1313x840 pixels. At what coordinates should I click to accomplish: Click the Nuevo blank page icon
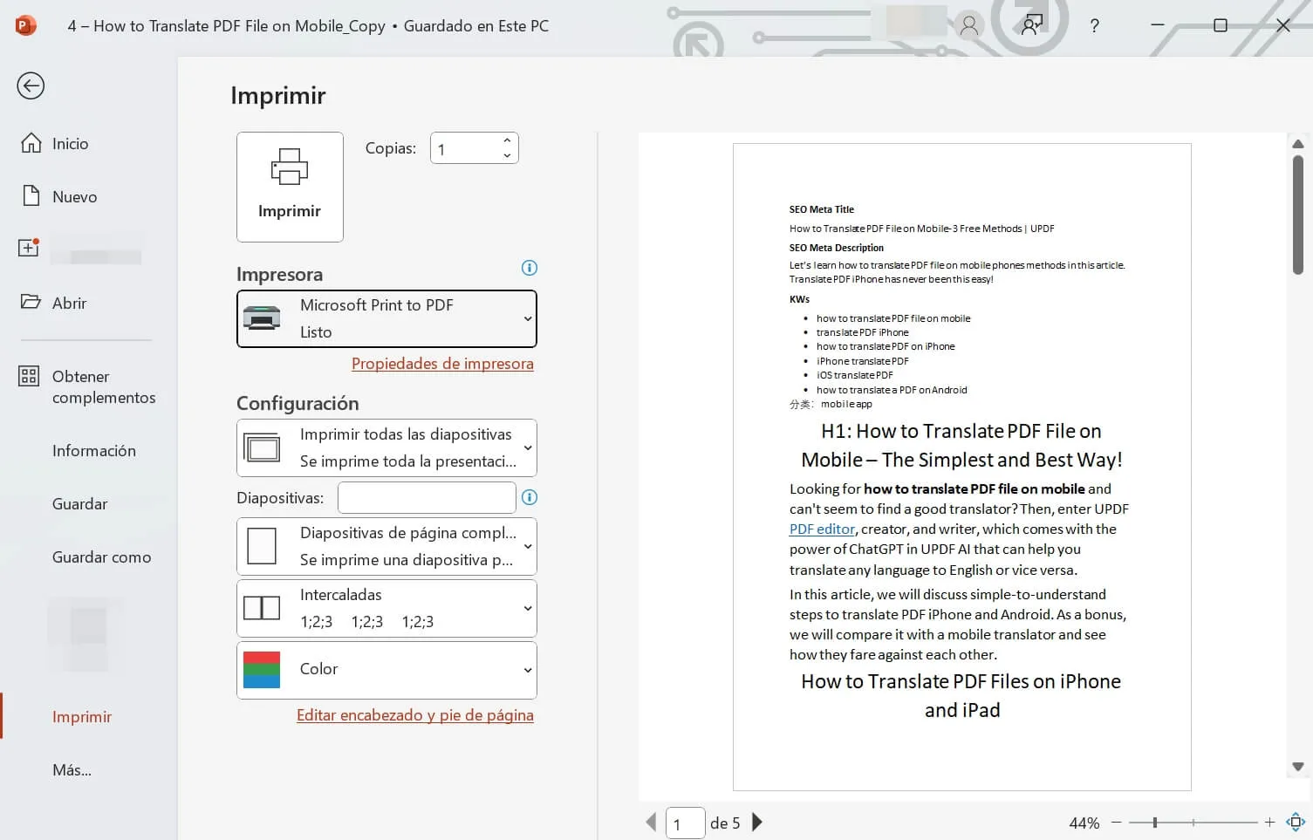(x=31, y=195)
